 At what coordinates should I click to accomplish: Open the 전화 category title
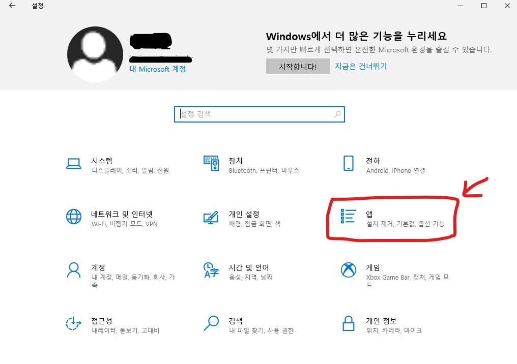tap(373, 161)
